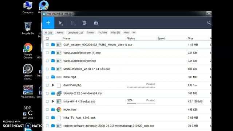Click download.php paused progress bar
Image resolution: width=233 pixels, height=131 pixels.
141,87
